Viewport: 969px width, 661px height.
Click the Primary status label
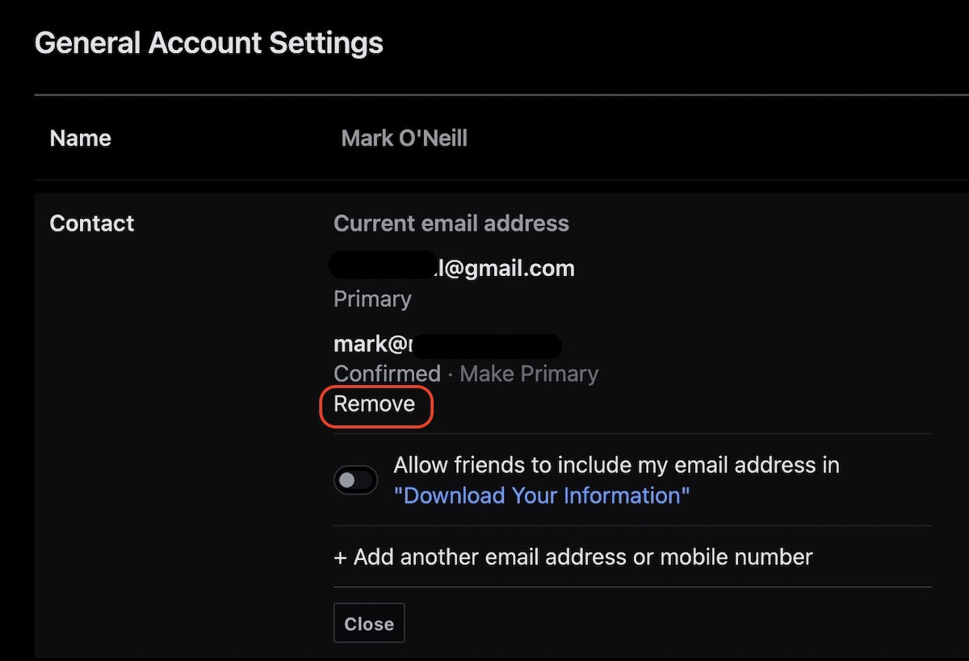pos(372,299)
